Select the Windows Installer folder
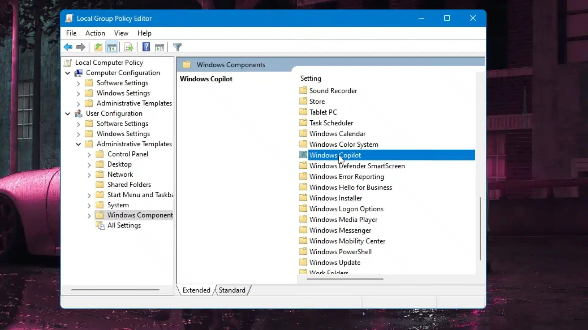Image resolution: width=588 pixels, height=330 pixels. 336,198
